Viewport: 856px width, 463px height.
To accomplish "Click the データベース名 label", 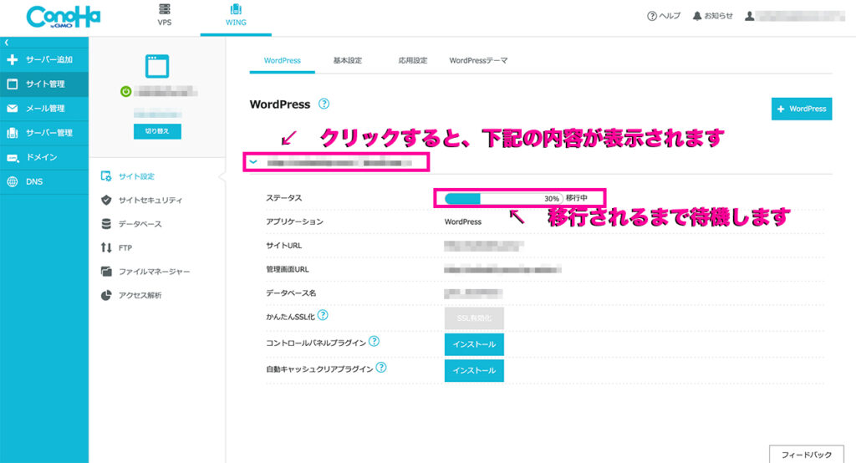I will tap(291, 293).
